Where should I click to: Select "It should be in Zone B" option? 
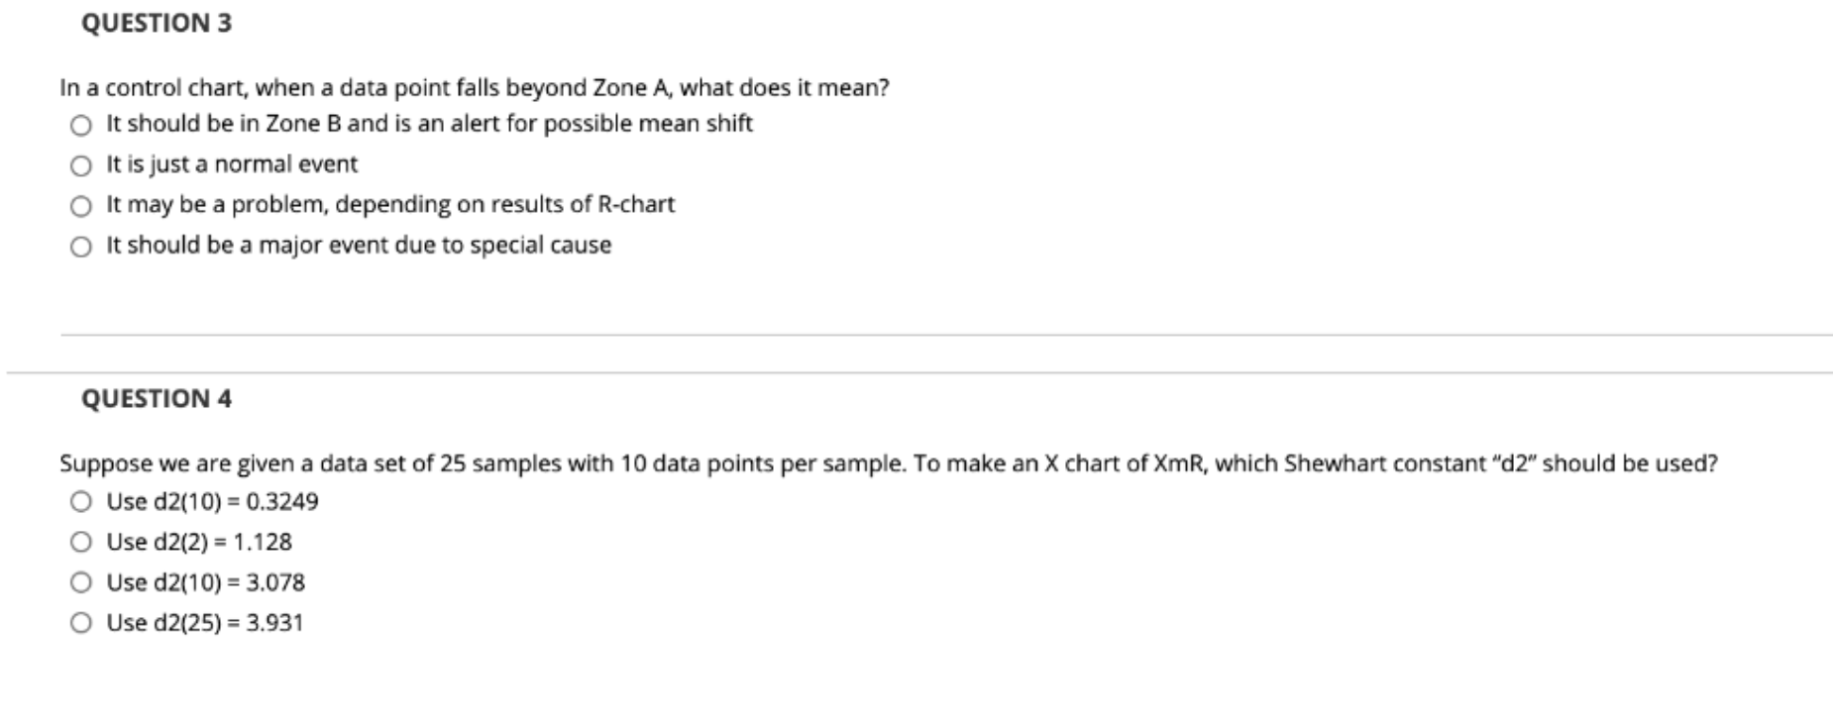[82, 123]
